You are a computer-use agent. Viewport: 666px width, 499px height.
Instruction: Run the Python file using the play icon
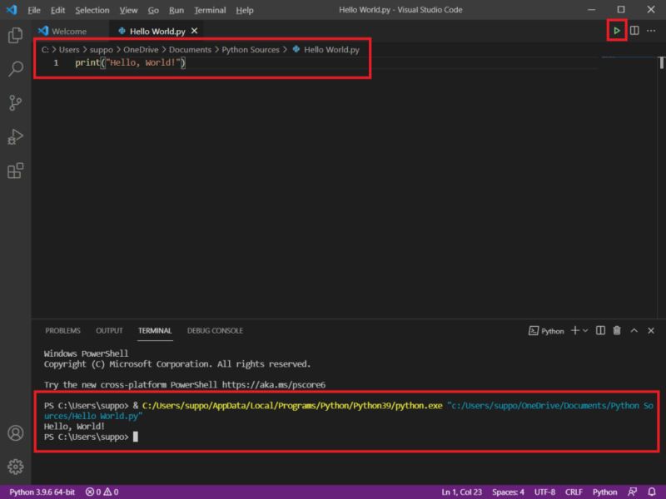(x=617, y=30)
